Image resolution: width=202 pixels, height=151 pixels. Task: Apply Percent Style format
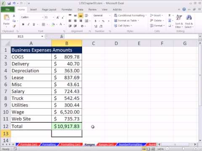103,21
